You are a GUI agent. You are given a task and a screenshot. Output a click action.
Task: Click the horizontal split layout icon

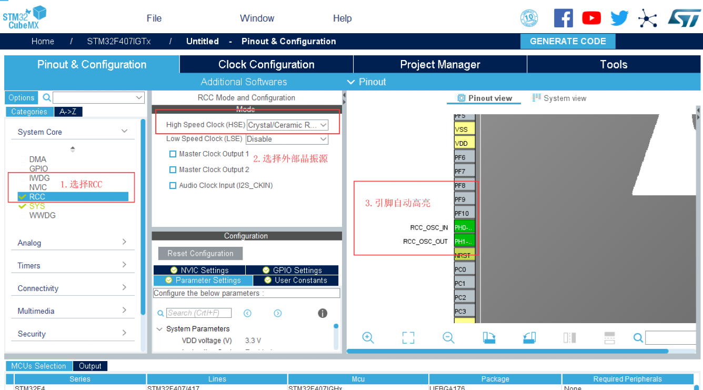[609, 338]
